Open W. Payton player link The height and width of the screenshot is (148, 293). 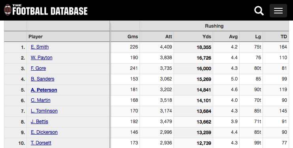point(42,57)
